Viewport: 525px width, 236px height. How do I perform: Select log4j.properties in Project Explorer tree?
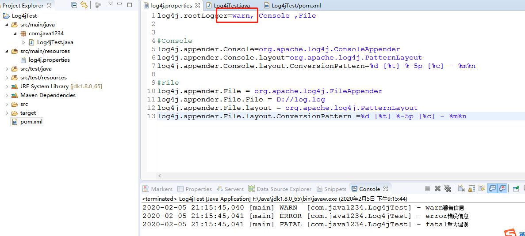click(x=49, y=60)
